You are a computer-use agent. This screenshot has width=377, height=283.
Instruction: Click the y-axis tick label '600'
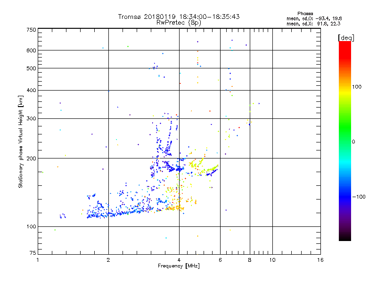[x=31, y=50]
